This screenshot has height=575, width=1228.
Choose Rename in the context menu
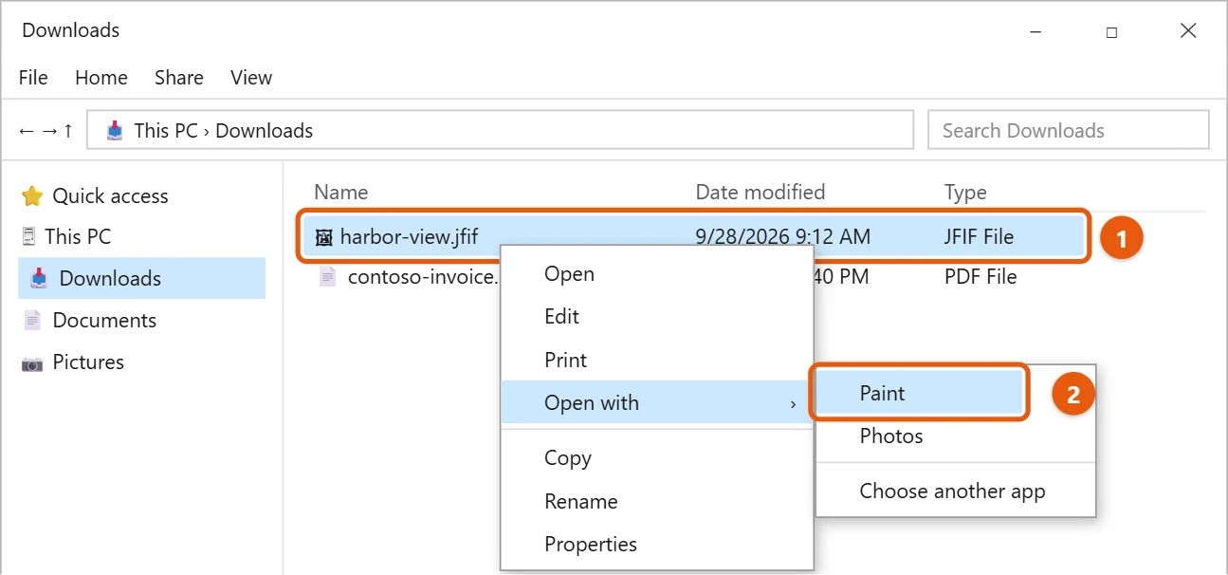click(656, 502)
